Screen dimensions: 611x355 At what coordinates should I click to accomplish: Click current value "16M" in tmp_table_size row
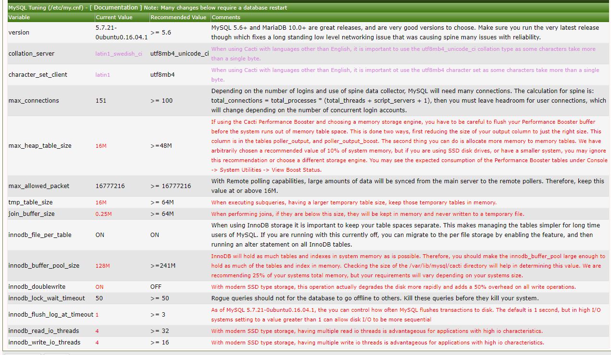pos(101,202)
